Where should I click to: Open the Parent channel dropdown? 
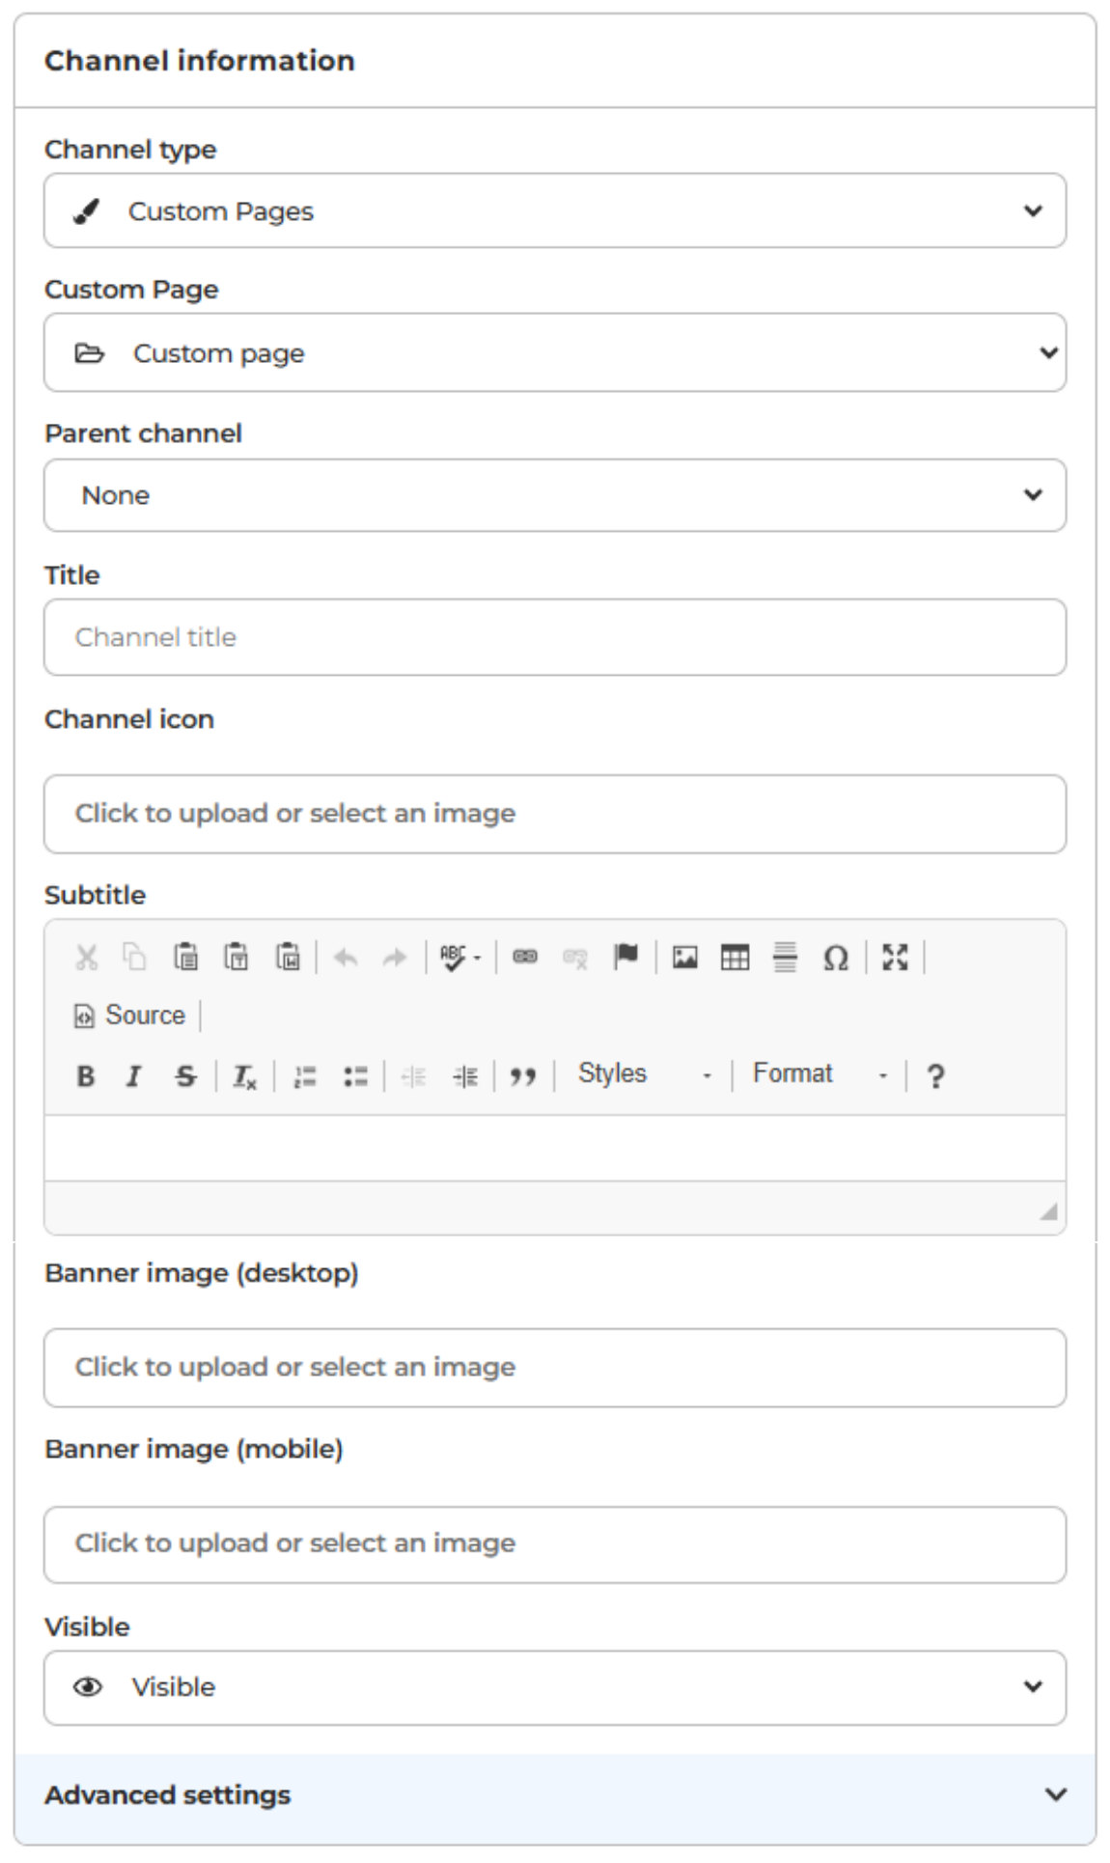[555, 495]
